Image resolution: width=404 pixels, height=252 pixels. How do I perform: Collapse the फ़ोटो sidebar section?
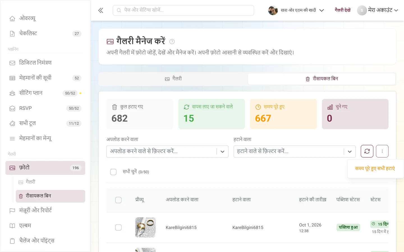(45, 168)
